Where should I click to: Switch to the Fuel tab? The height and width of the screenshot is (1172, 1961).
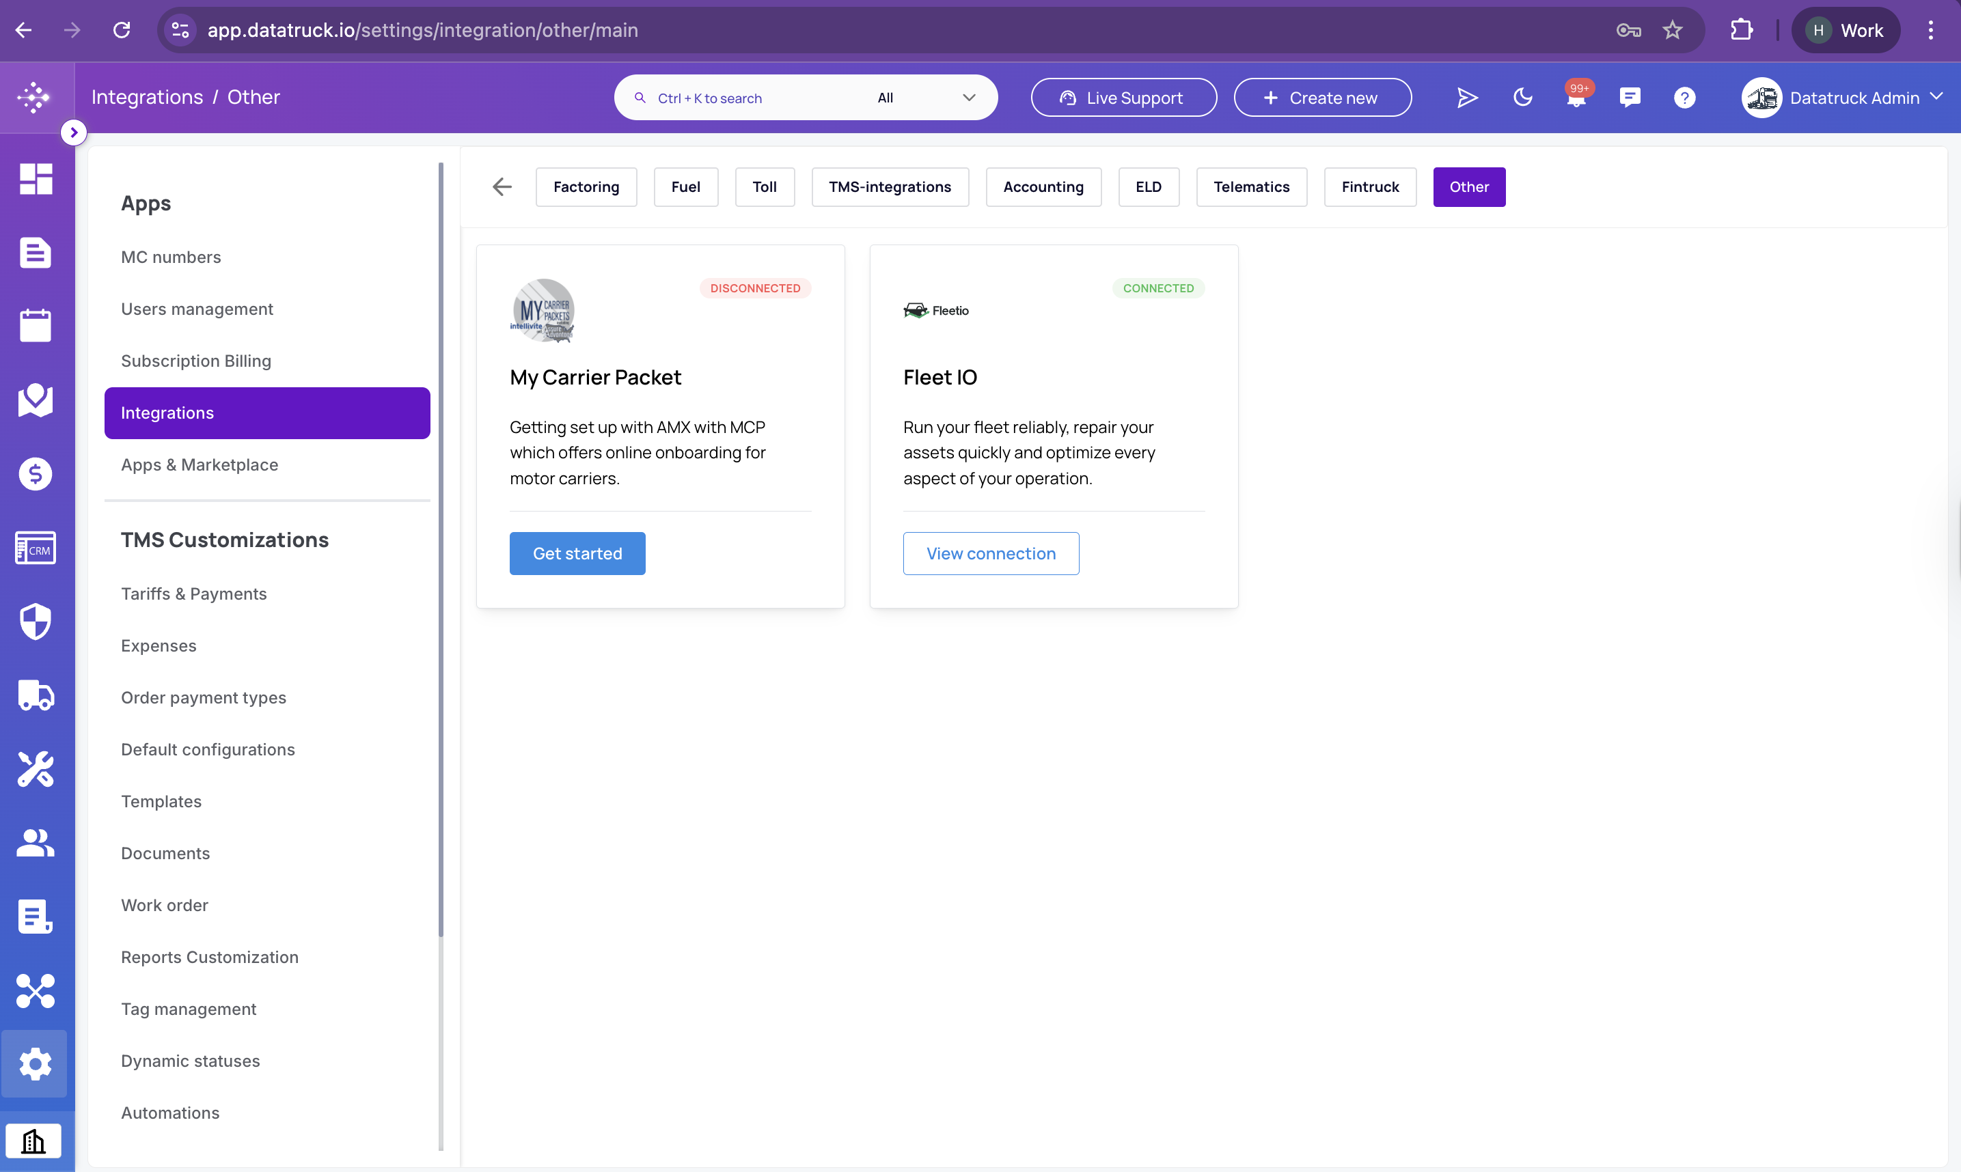686,187
